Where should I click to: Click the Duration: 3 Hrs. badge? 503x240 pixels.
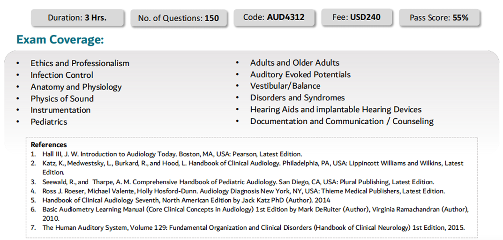coord(77,18)
